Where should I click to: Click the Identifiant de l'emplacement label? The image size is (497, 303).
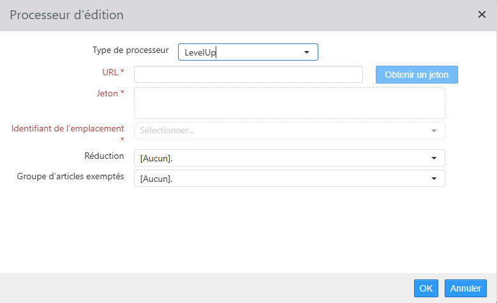point(68,129)
